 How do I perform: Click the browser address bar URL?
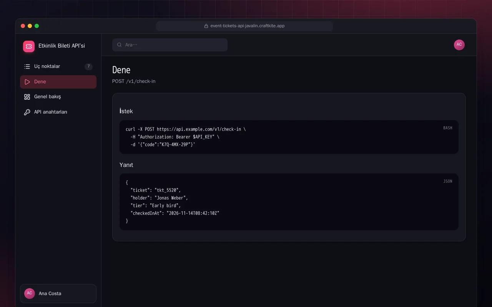[244, 26]
